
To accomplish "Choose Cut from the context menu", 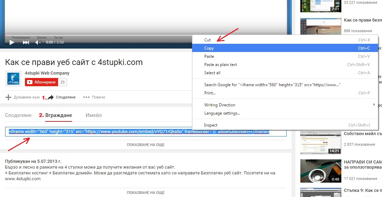I will [285, 40].
